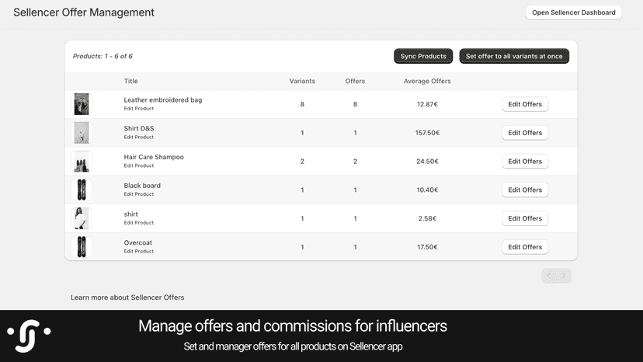Image resolution: width=643 pixels, height=362 pixels.
Task: Click the 17.50€ average offer value
Action: 427,247
